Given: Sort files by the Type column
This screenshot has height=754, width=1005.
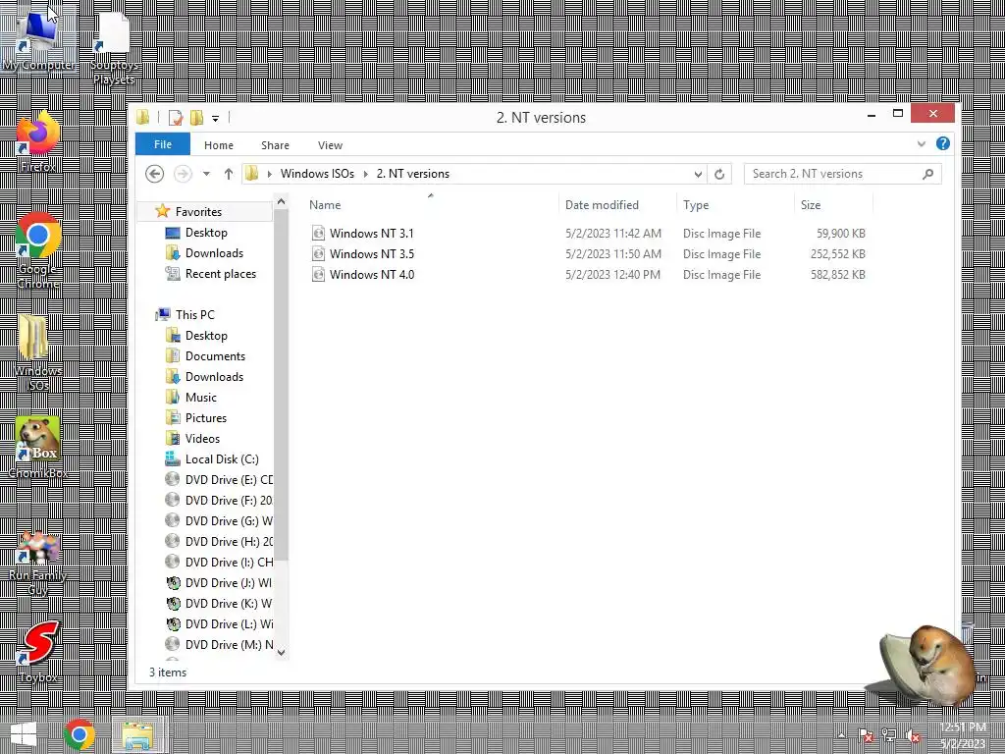Looking at the screenshot, I should pos(735,204).
